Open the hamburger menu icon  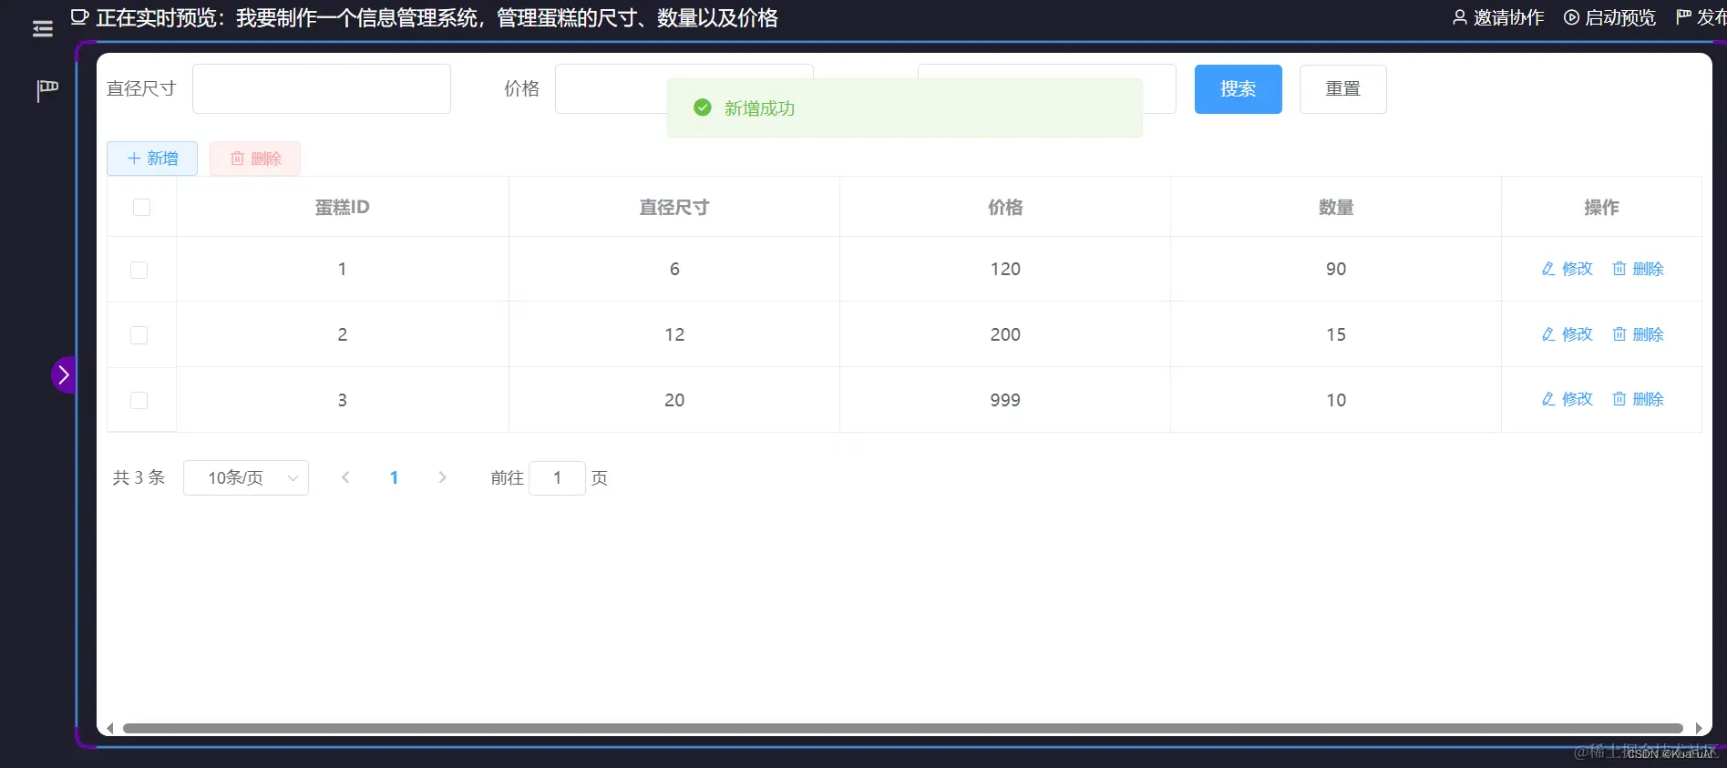coord(42,29)
